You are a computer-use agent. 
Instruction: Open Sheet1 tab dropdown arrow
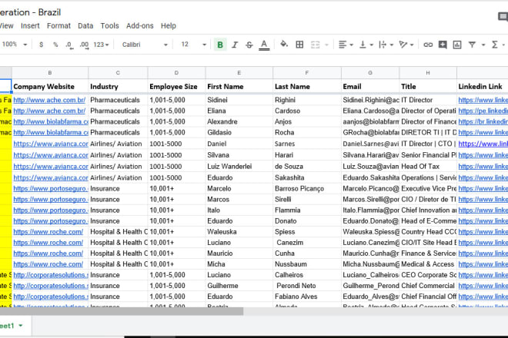tap(21, 326)
